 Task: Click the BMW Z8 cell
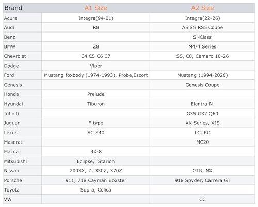click(96, 46)
